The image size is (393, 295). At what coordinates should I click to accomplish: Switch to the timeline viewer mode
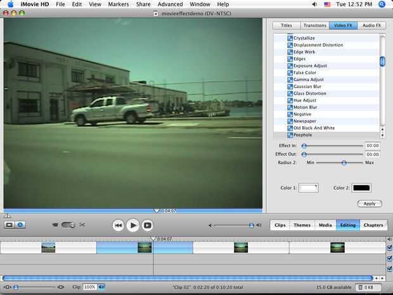point(20,225)
